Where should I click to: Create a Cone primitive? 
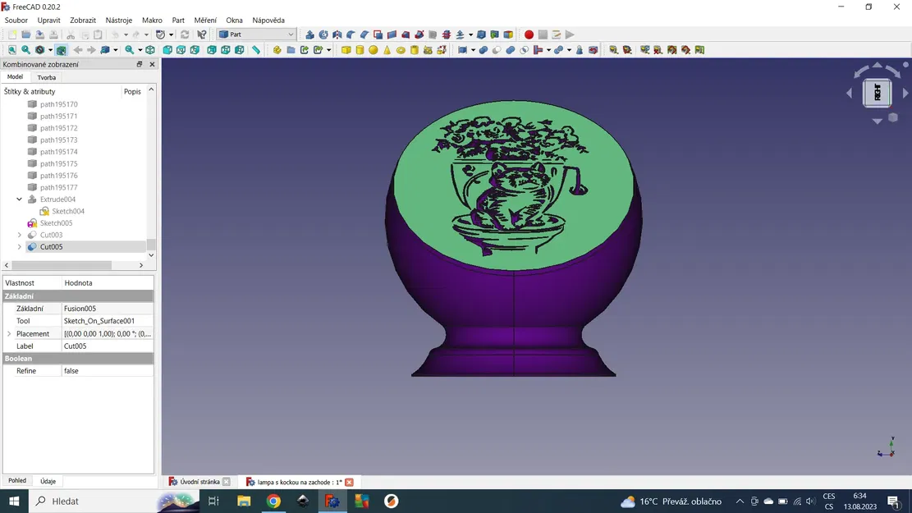point(387,50)
